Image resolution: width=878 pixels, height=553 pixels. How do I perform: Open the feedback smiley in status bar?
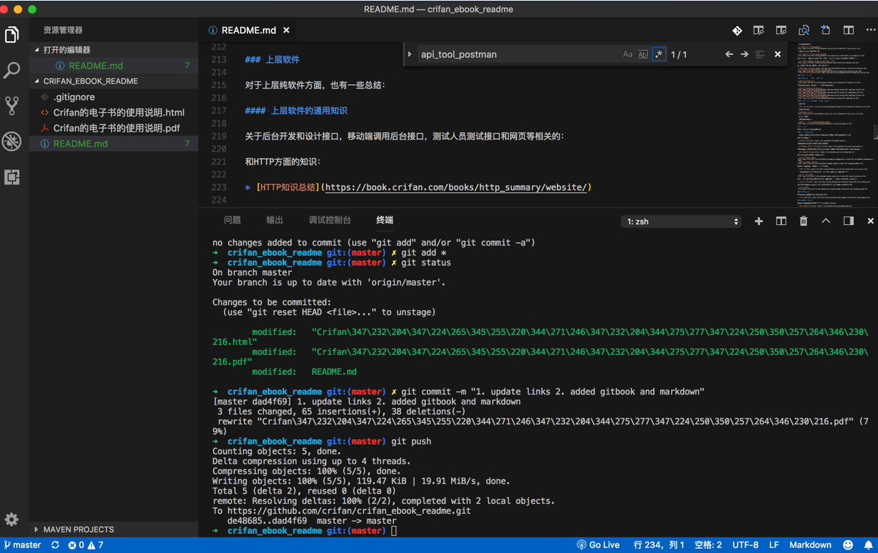pos(847,545)
